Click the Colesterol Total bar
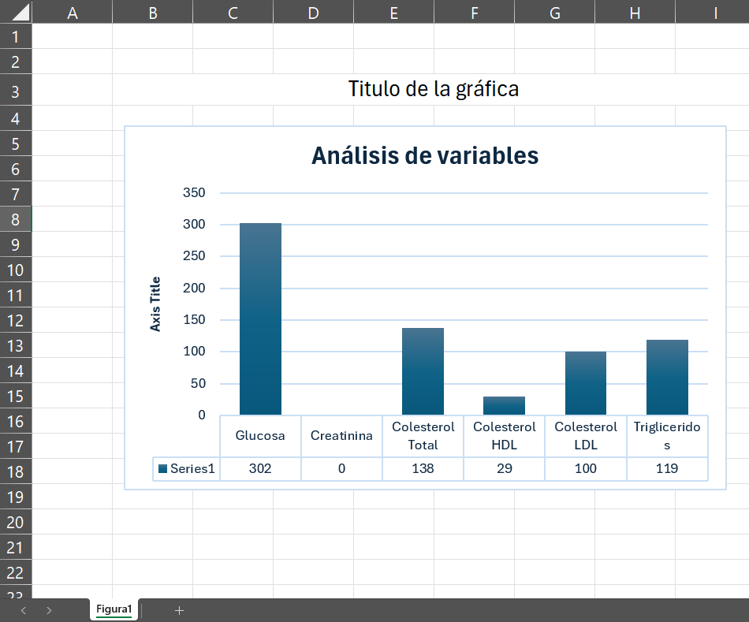 point(423,371)
